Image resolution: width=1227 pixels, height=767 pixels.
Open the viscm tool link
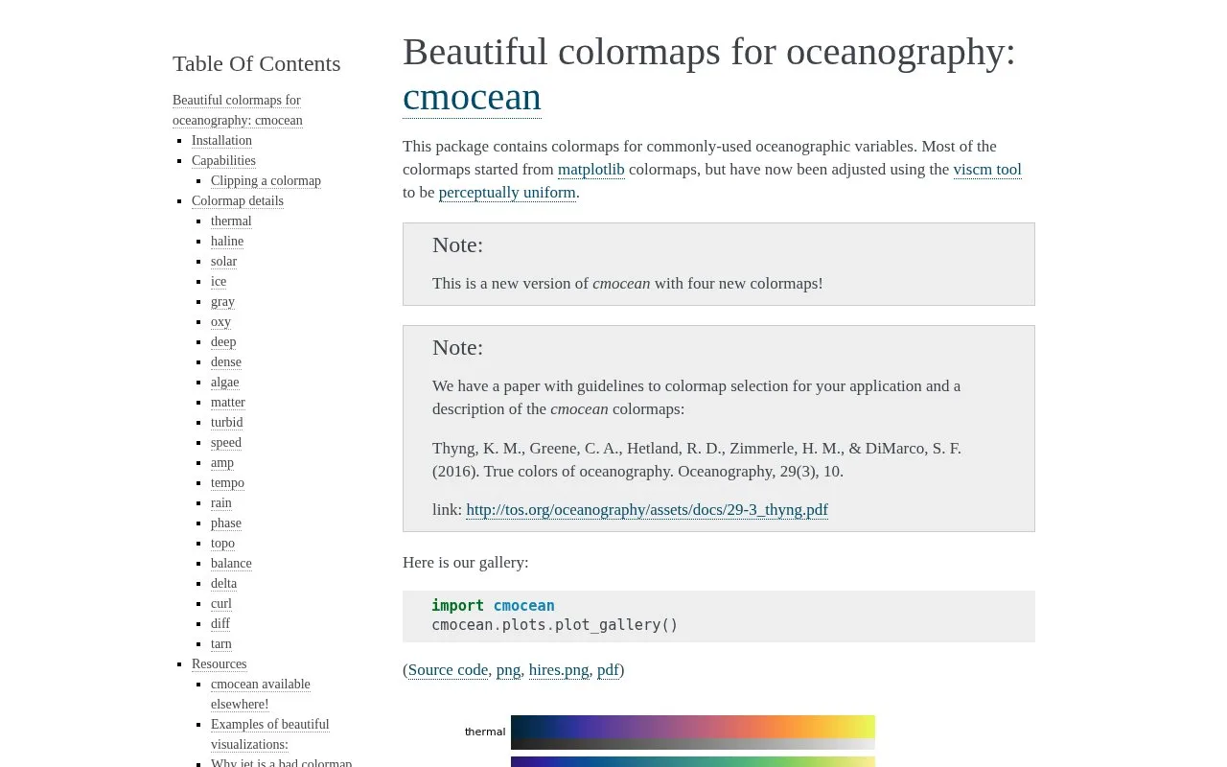pos(987,170)
